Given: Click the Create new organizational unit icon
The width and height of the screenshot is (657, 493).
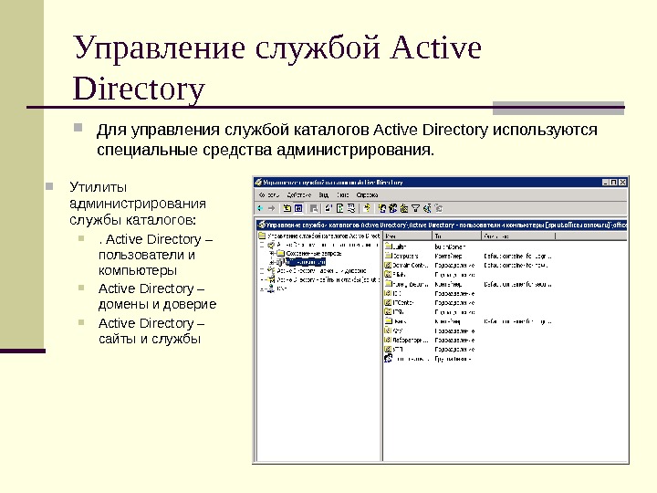Looking at the screenshot, I should pos(404,208).
